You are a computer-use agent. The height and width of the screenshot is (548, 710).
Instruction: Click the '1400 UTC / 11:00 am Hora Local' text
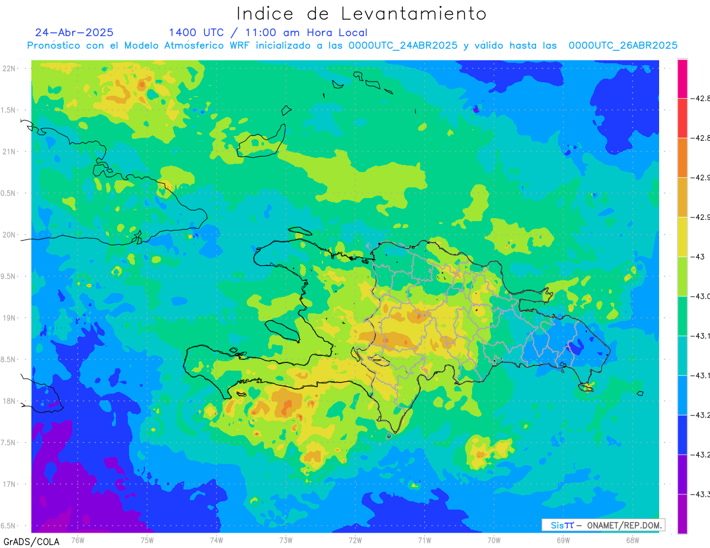pyautogui.click(x=268, y=33)
